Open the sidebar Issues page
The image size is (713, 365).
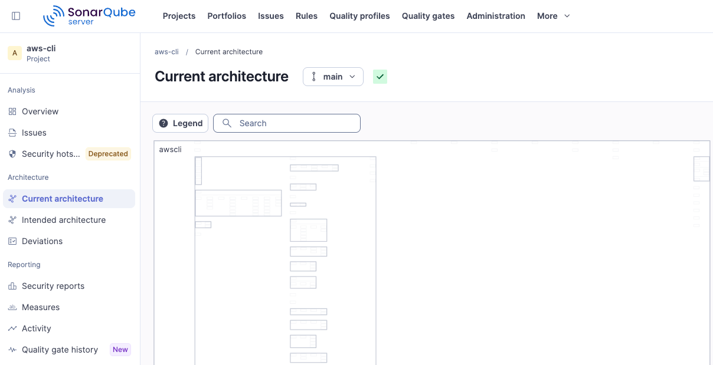click(x=69, y=133)
